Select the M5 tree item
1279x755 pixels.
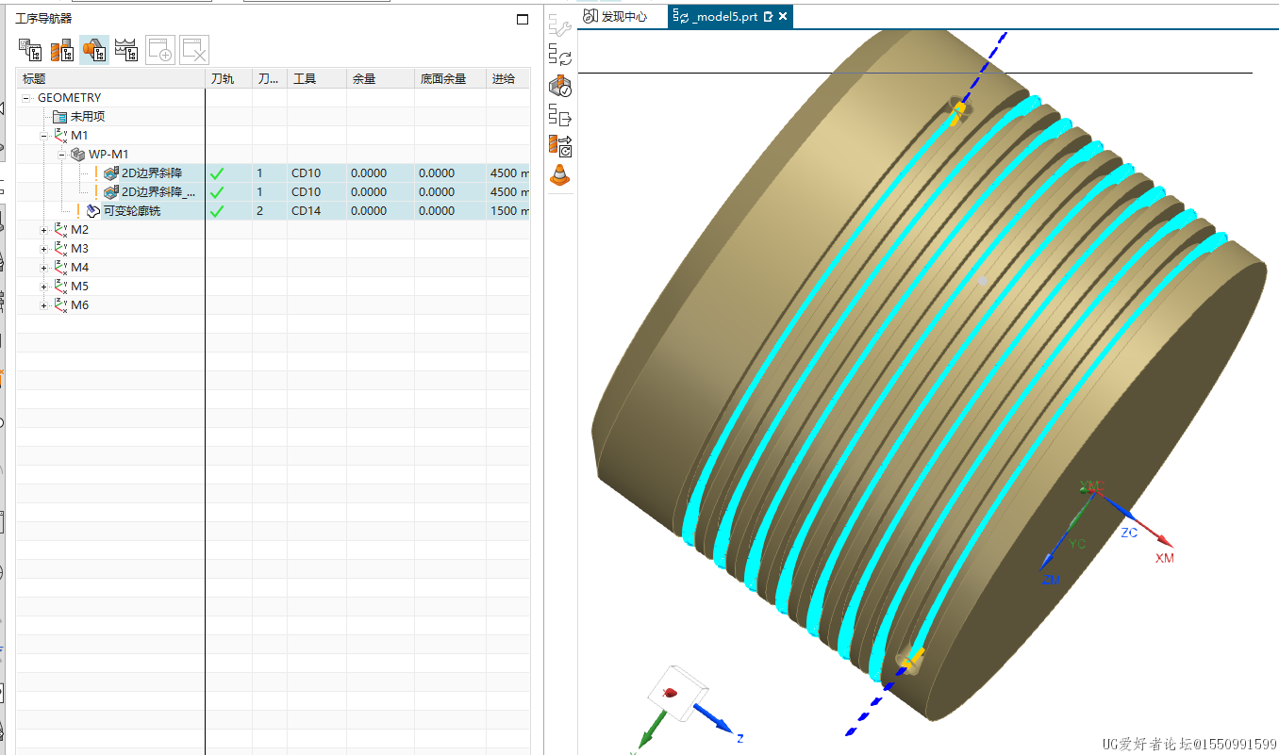79,287
